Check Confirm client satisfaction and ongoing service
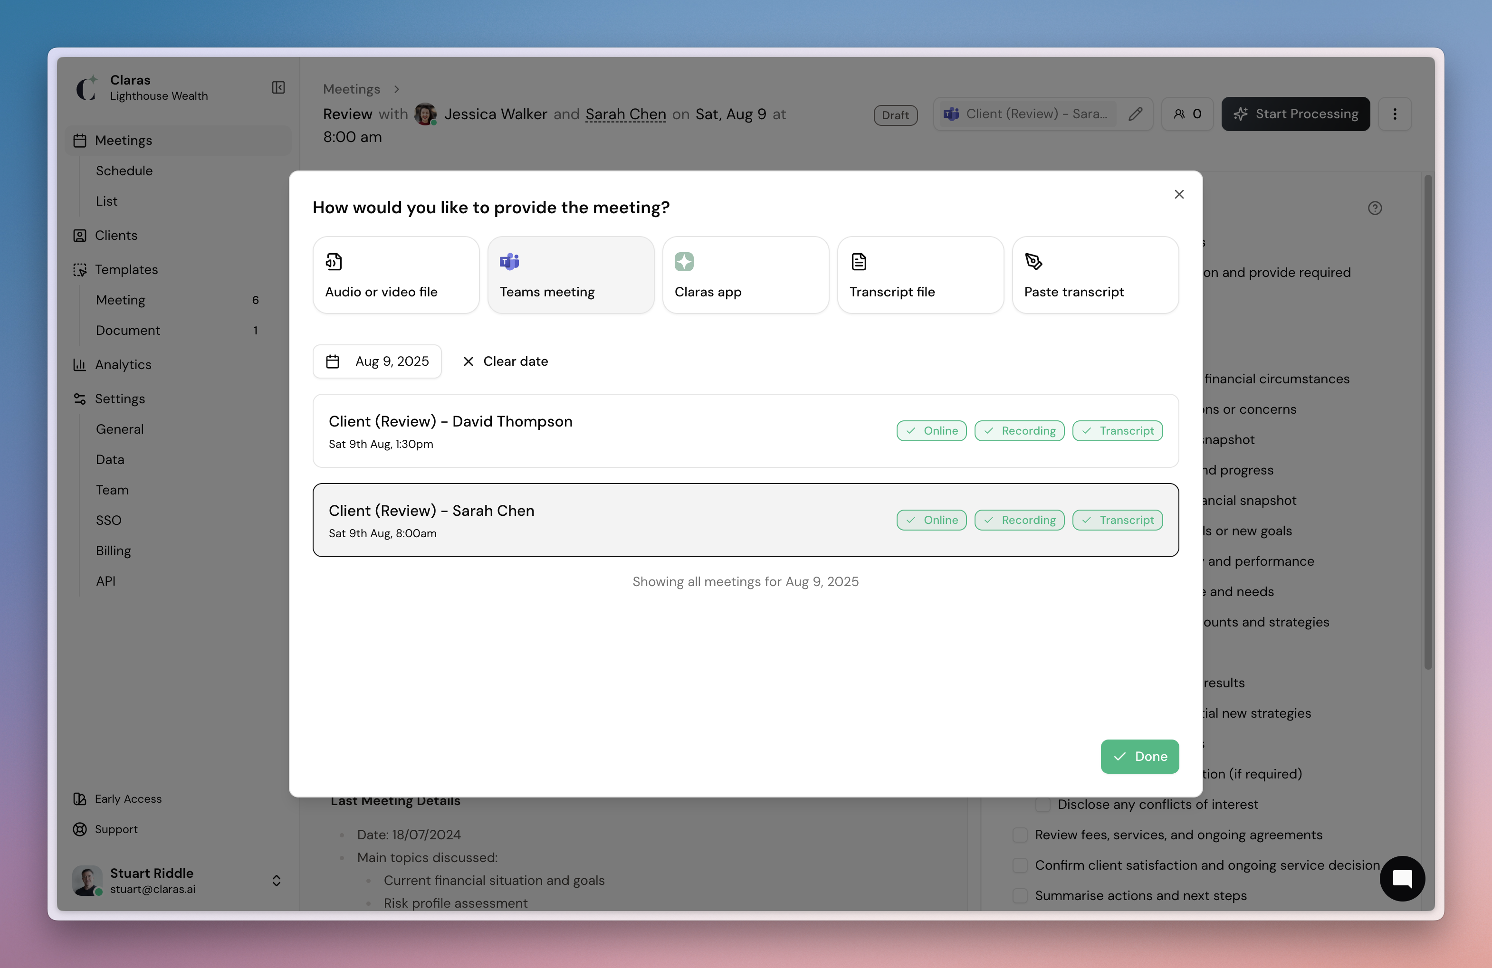This screenshot has height=968, width=1492. [x=1020, y=865]
